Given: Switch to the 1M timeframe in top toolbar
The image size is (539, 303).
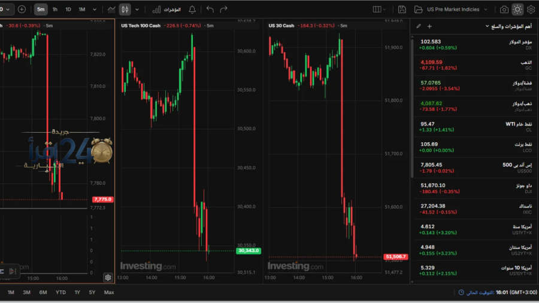Looking at the screenshot, I should click(x=82, y=10).
